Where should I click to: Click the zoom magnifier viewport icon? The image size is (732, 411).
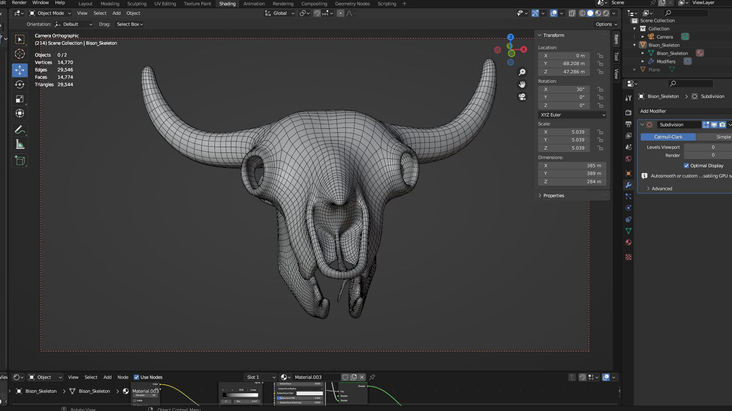tap(522, 72)
